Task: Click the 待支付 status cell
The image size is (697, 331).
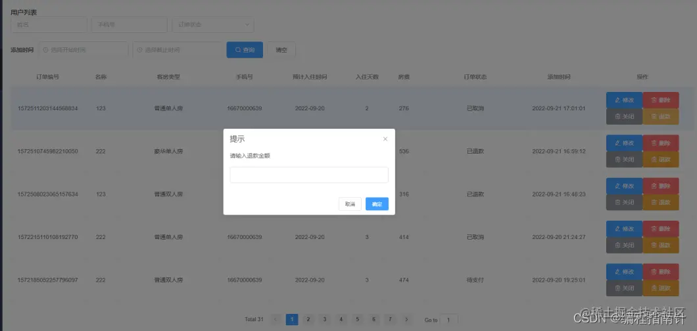Action: 475,280
